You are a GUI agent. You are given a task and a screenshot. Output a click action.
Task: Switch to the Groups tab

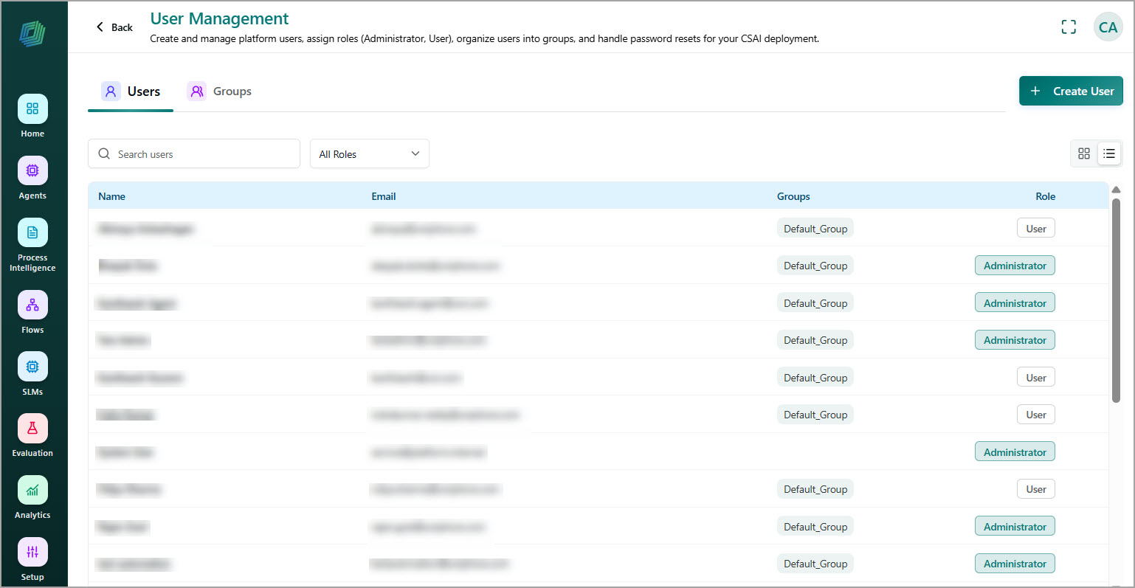click(x=220, y=91)
